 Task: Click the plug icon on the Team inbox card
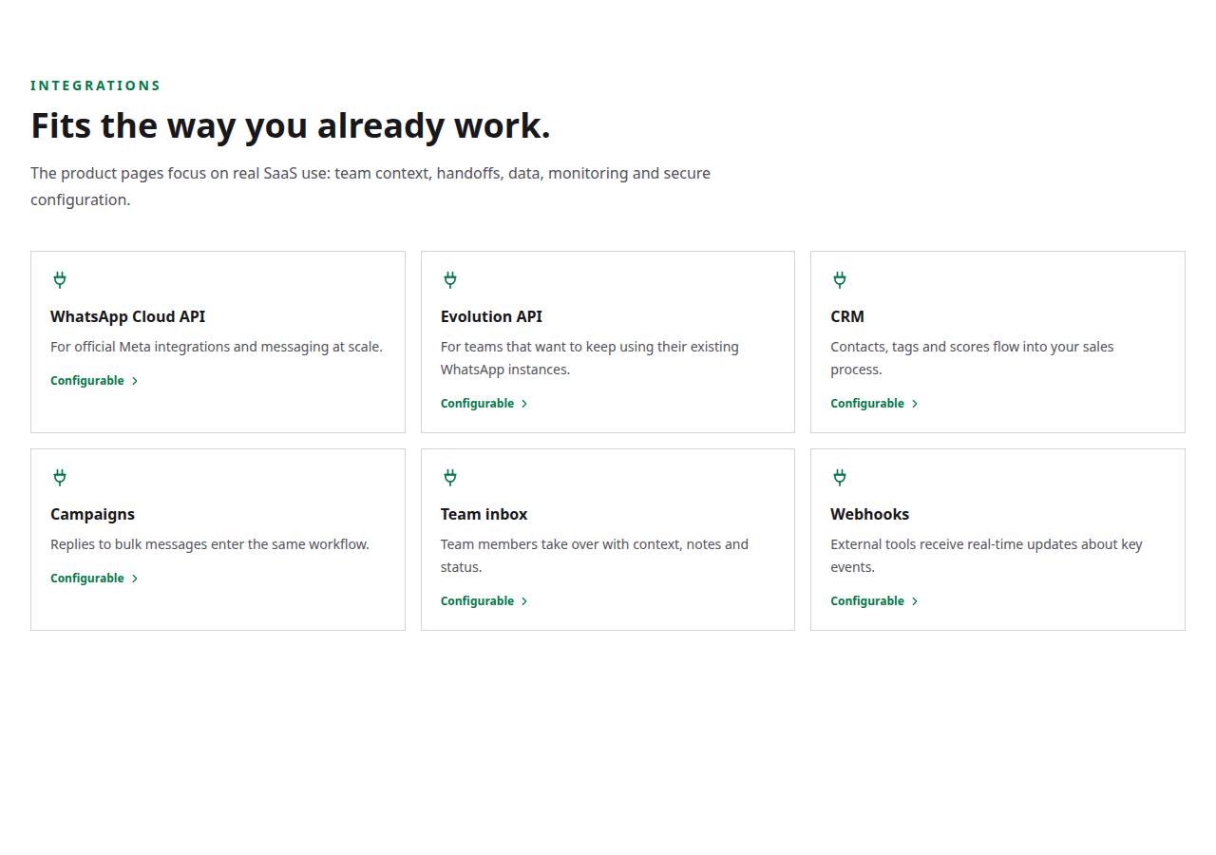point(450,477)
